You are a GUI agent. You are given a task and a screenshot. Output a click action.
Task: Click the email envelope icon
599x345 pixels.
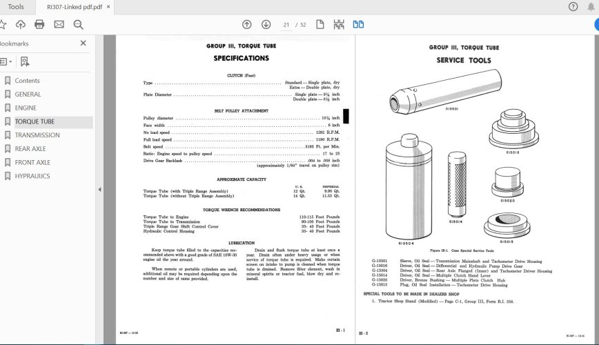(59, 25)
